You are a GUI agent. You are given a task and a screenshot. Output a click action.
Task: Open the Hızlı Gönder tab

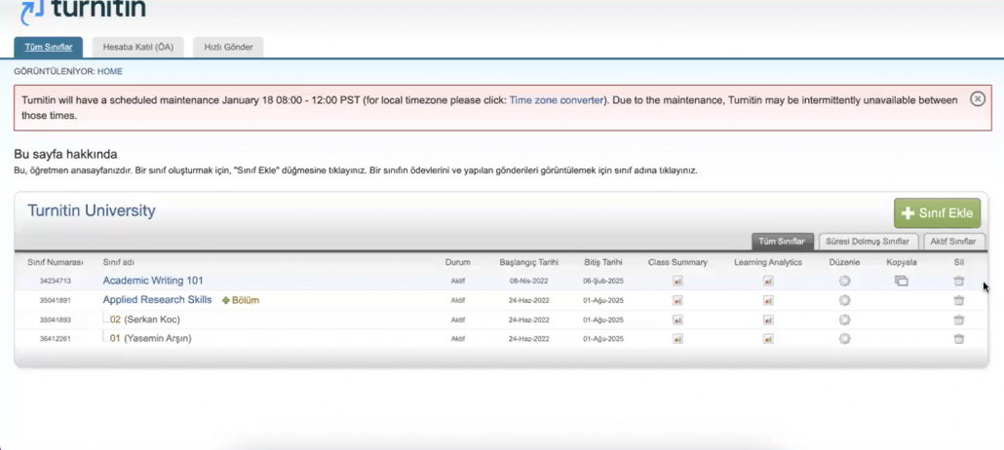point(228,47)
